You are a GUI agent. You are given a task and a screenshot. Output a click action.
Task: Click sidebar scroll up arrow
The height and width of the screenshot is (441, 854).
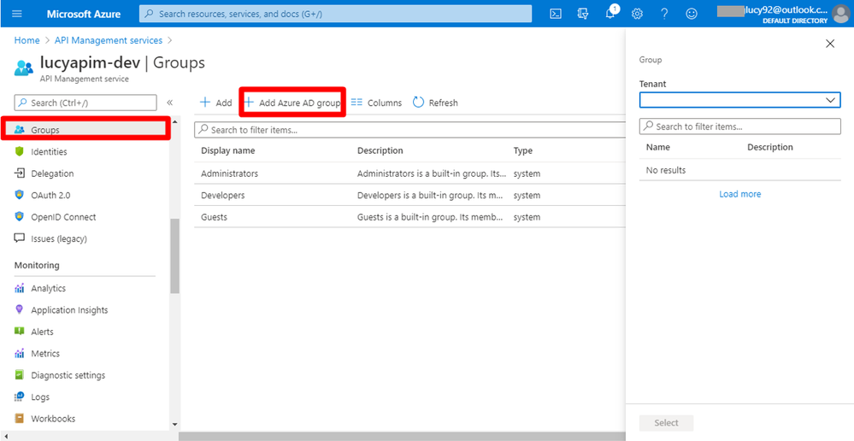(x=175, y=121)
